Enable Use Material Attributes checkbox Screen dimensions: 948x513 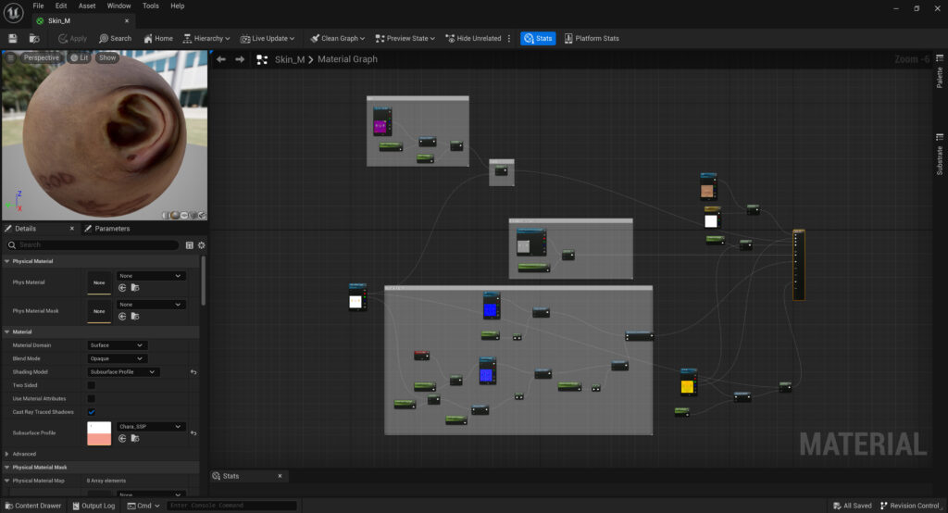[x=92, y=399]
